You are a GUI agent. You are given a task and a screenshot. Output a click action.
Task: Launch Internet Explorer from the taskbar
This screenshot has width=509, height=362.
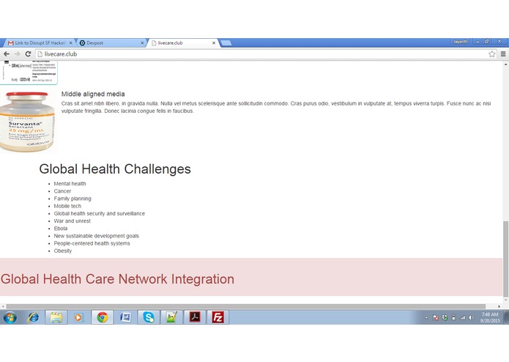pyautogui.click(x=33, y=317)
